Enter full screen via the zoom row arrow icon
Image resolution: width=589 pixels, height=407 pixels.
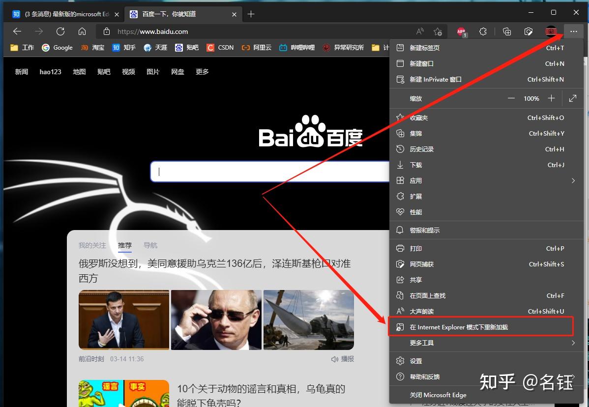(x=572, y=98)
